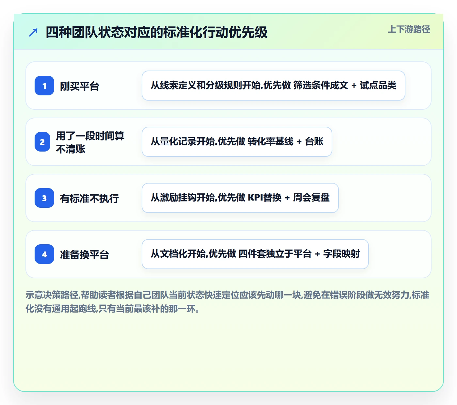Click the number 4 badge beside 准备换平台
This screenshot has width=457, height=405.
tap(44, 254)
